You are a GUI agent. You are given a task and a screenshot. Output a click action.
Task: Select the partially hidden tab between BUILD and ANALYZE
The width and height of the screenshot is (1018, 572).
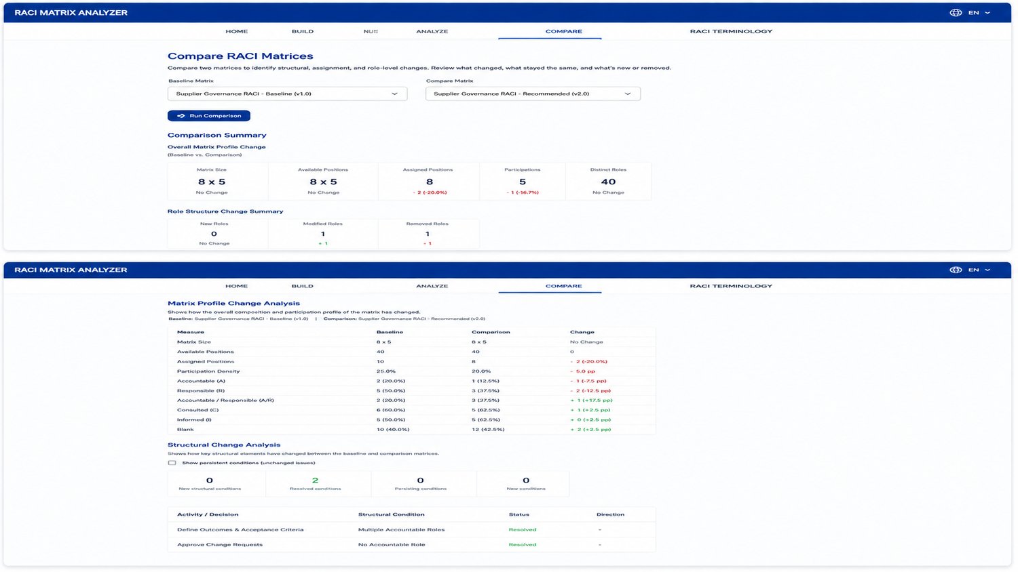(x=371, y=31)
